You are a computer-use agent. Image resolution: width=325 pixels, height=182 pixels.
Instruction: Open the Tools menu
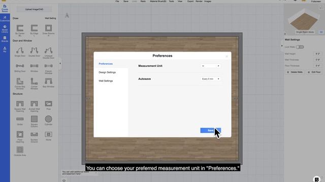(172, 2)
